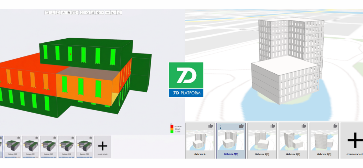Select the white tower Gebouw A base variant

[200, 140]
